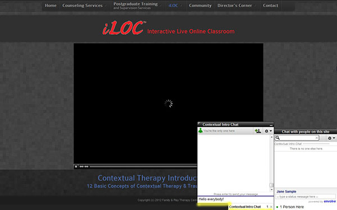Click the Chat with people on this site header

click(306, 132)
